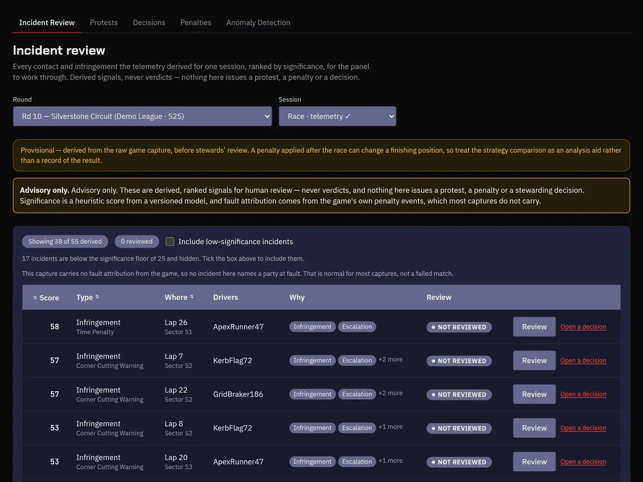Sort incidents by Type column header
The height and width of the screenshot is (482, 643).
tap(88, 297)
